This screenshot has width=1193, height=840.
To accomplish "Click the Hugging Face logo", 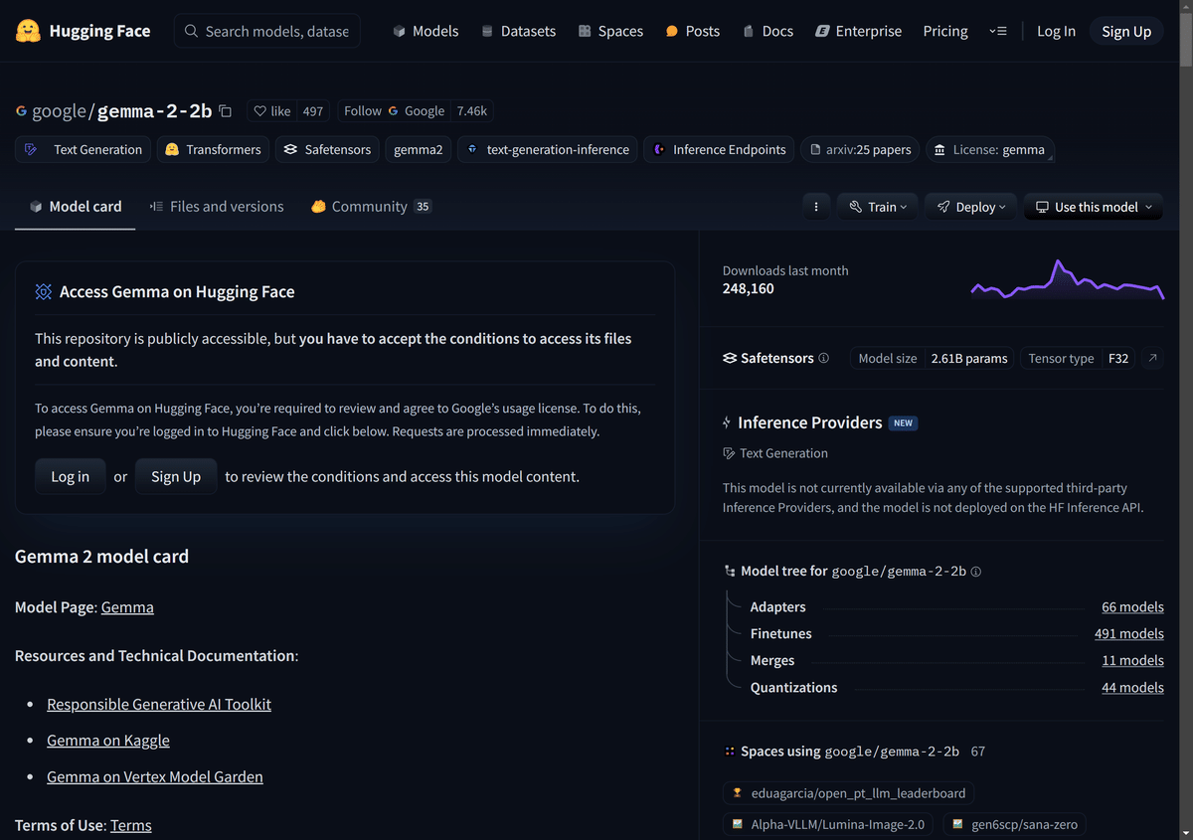I will [84, 31].
